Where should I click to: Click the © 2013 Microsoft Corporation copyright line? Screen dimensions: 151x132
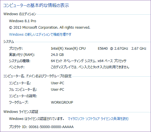[x=49, y=28]
